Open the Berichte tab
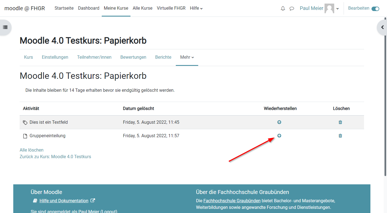387x213 pixels. tap(163, 57)
